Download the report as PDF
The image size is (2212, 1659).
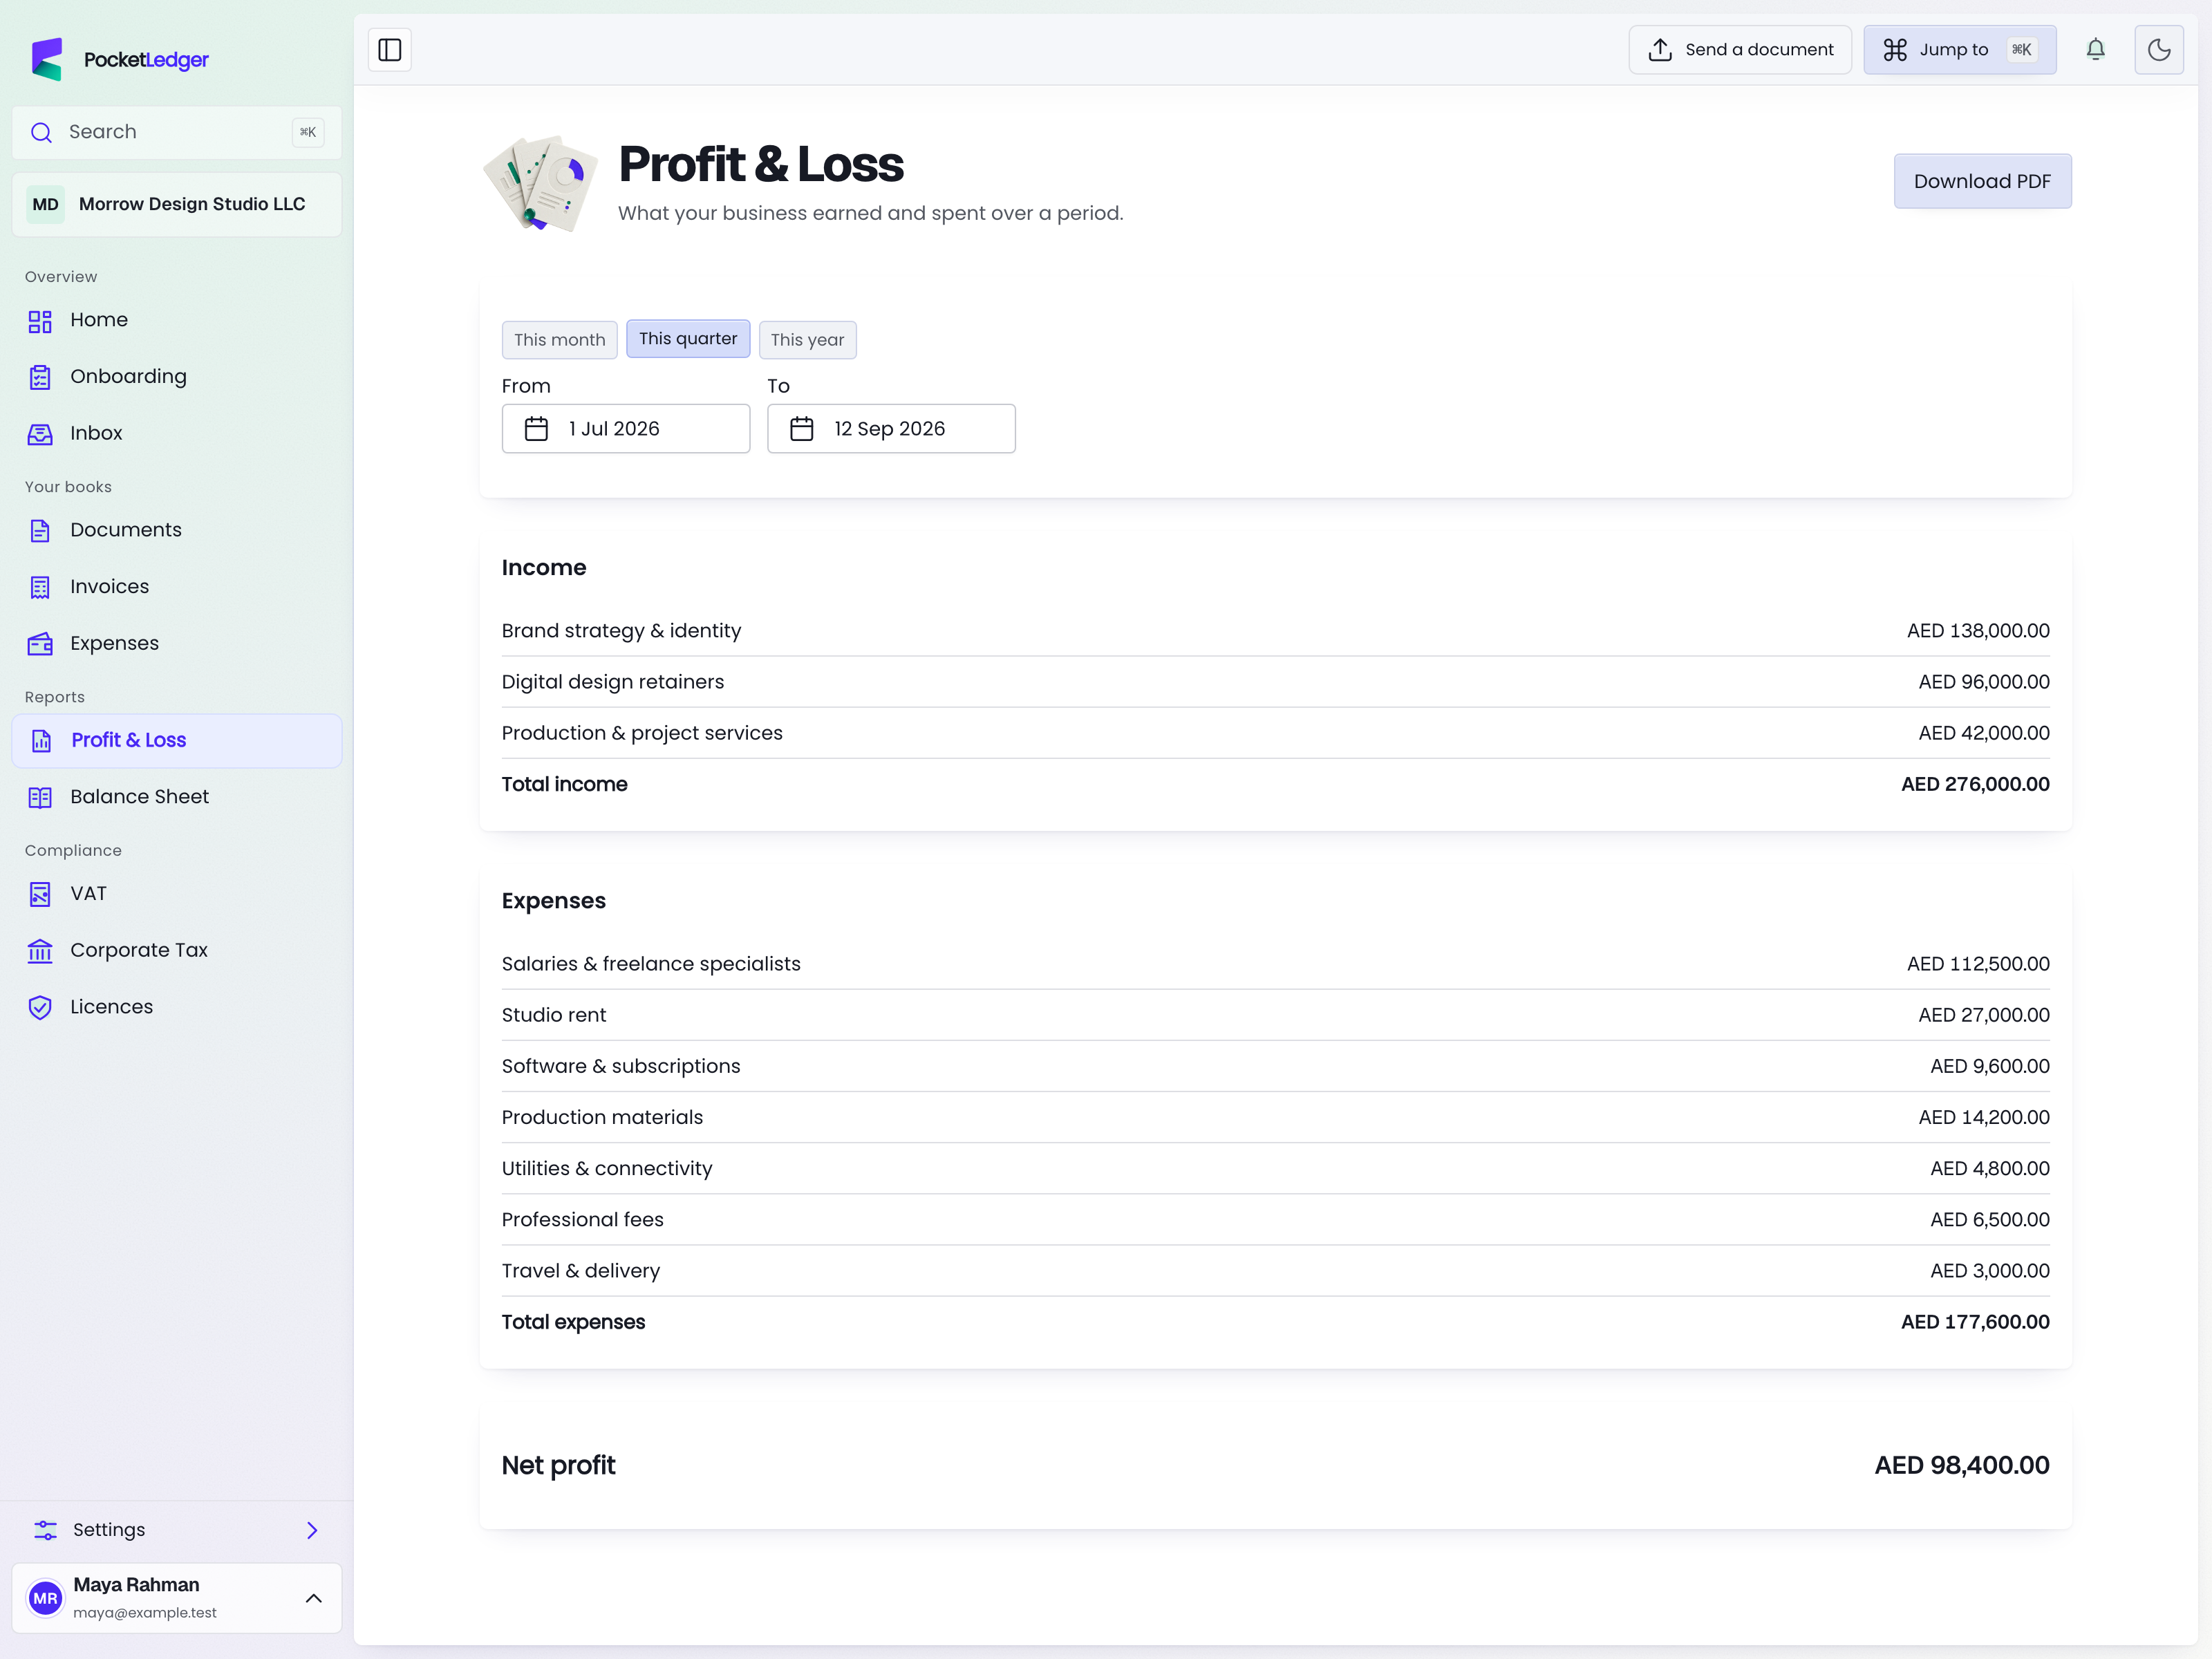point(1982,181)
